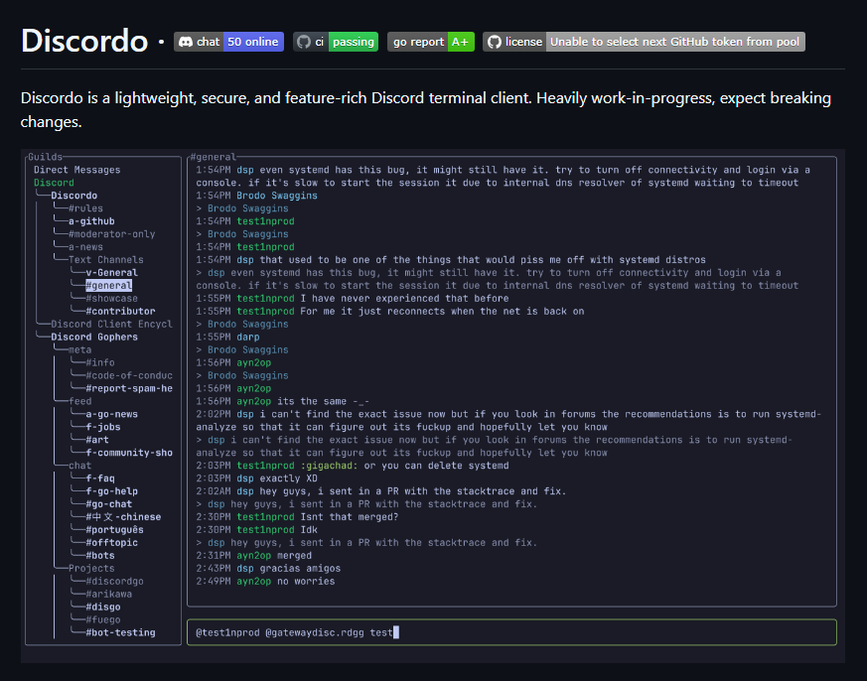867x681 pixels.
Task: Open the #rules channel
Action: pyautogui.click(x=85, y=208)
